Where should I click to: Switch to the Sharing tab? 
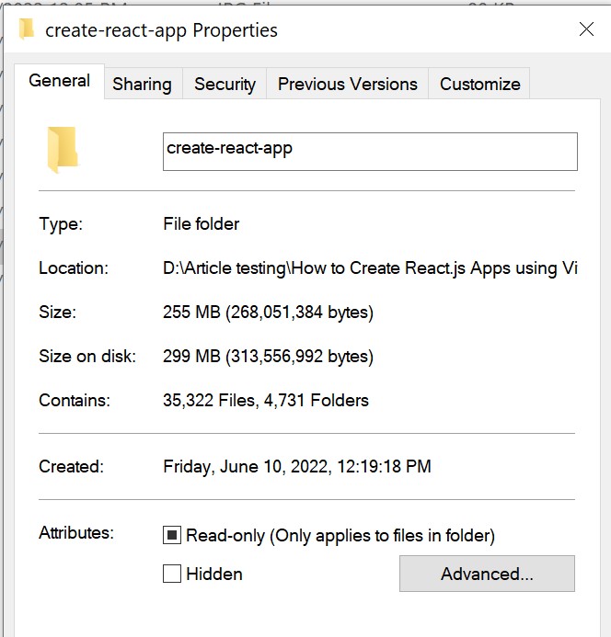pyautogui.click(x=143, y=84)
